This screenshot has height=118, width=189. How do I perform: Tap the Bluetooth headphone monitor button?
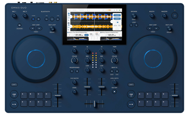pos(38,19)
